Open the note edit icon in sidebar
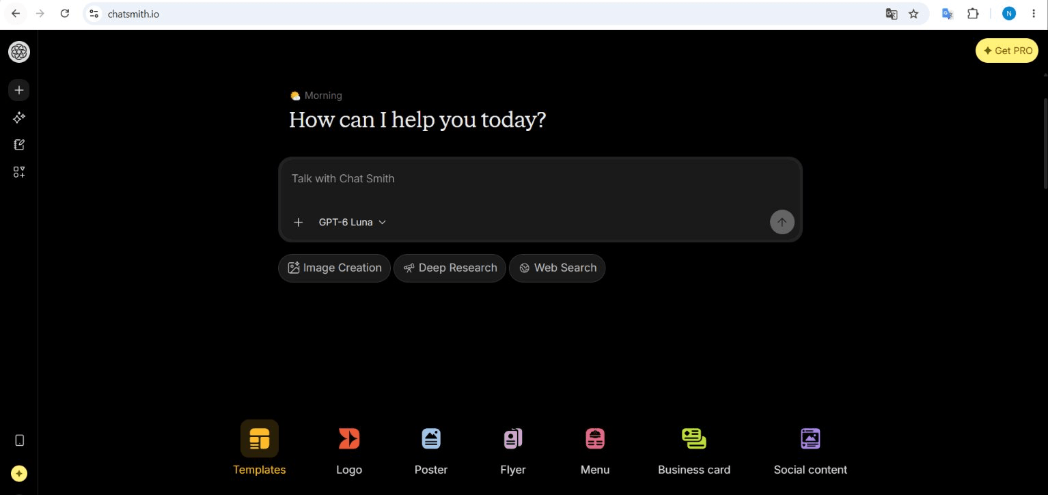This screenshot has height=495, width=1048. click(19, 145)
